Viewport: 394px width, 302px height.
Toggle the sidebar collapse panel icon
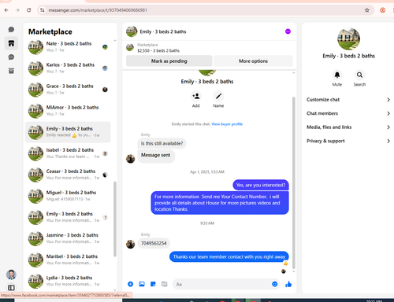(x=11, y=288)
